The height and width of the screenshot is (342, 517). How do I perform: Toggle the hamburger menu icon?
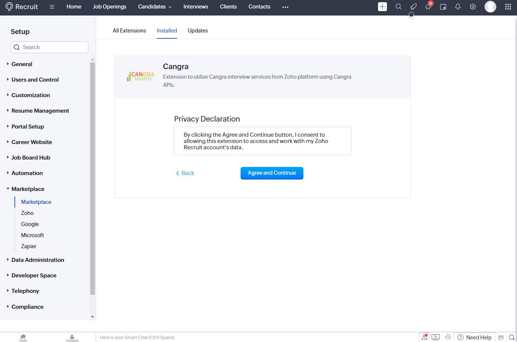tap(52, 7)
